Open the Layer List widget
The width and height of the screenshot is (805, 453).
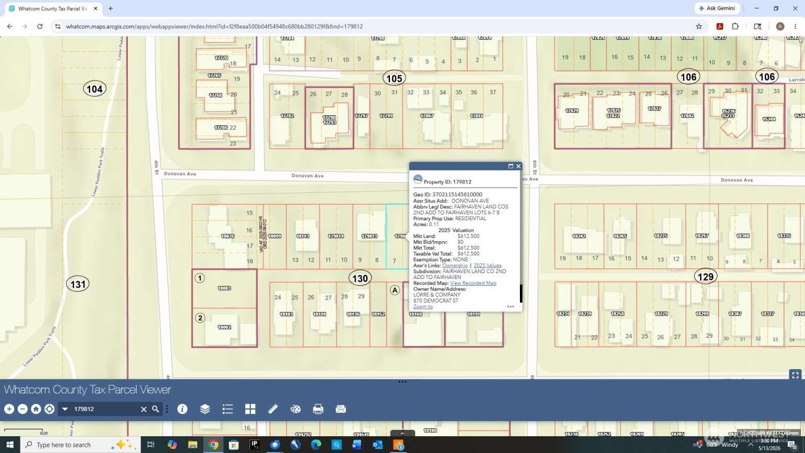click(205, 409)
